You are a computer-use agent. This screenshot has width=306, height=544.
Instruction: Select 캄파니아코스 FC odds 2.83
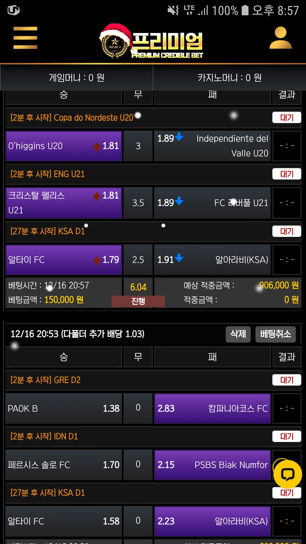click(x=212, y=408)
